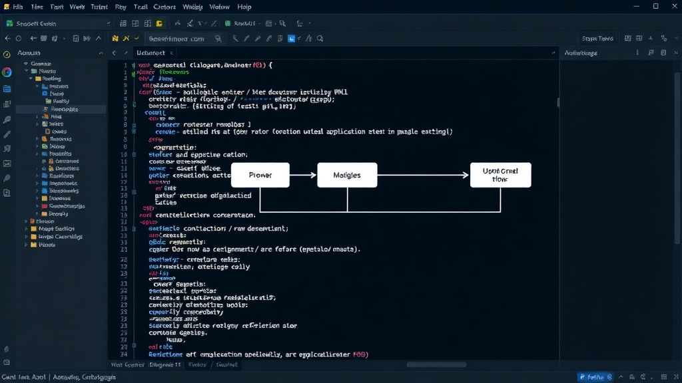Collapse the project panel using header chevron
The image size is (682, 383).
tap(101, 53)
